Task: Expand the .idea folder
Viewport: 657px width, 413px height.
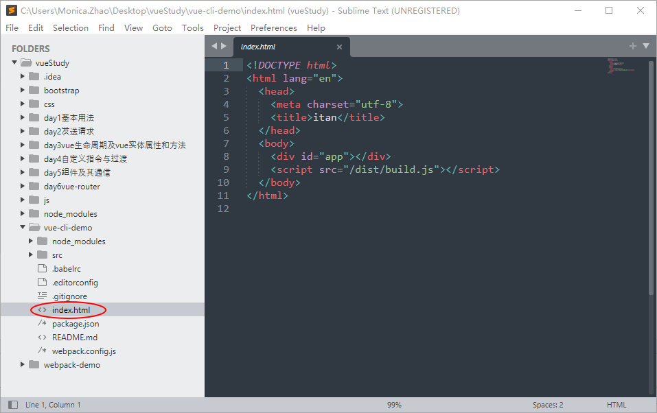Action: [x=23, y=76]
